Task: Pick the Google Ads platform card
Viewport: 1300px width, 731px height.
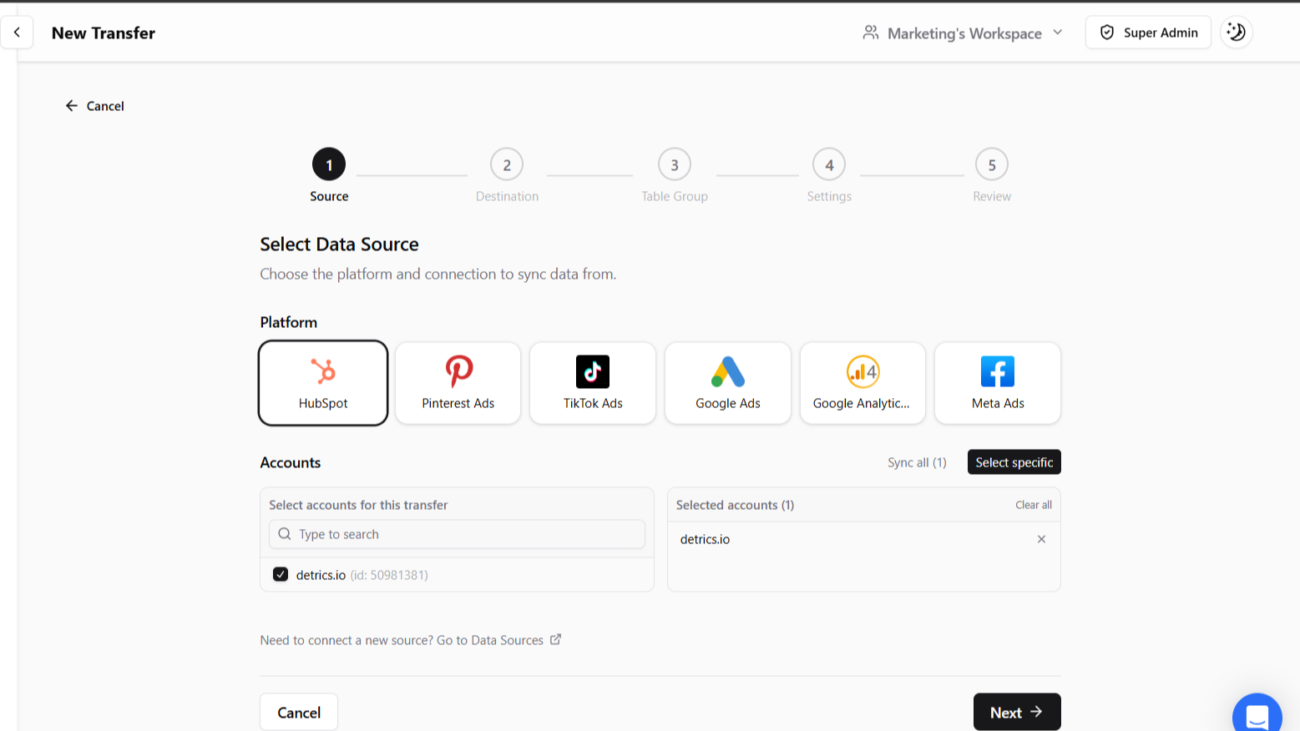Action: [x=728, y=383]
